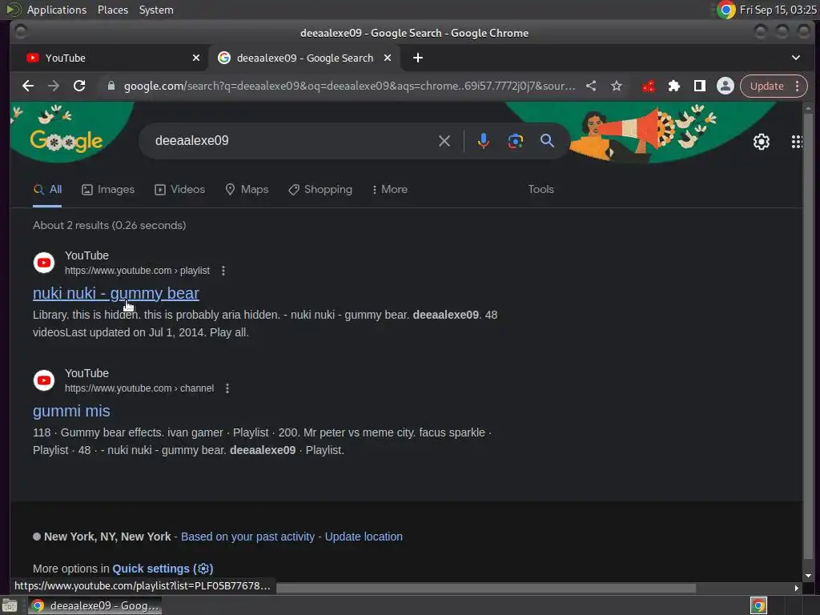820x615 pixels.
Task: Click the horizontal scrollbar right arrow
Action: (796, 589)
